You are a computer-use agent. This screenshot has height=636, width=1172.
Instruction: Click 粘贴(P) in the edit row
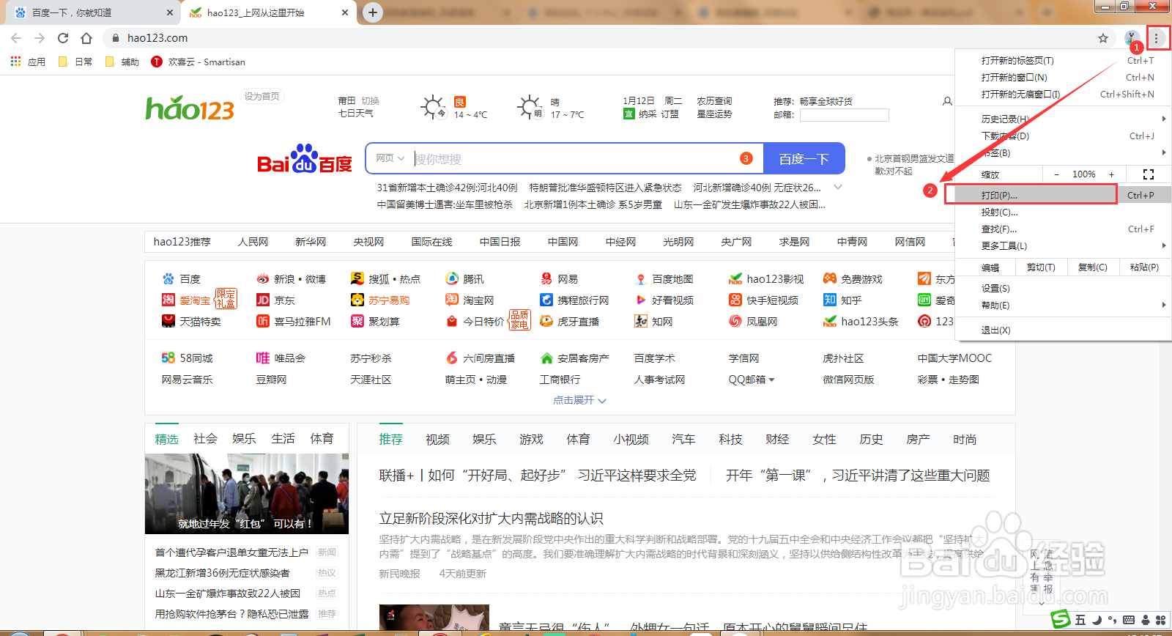(1145, 267)
